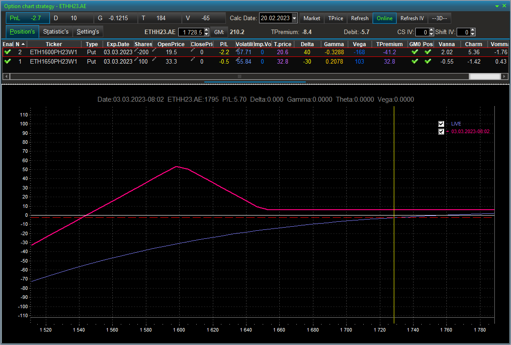This screenshot has width=511, height=345.
Task: Decrease Shift IV value with down arrow
Action: [x=473, y=34]
